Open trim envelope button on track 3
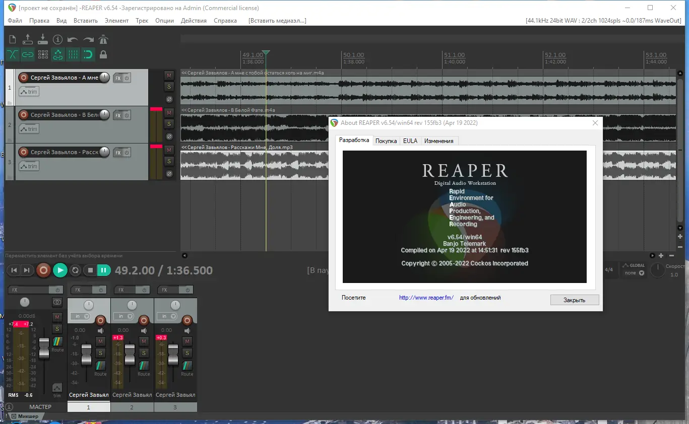The height and width of the screenshot is (424, 689). pyautogui.click(x=29, y=166)
